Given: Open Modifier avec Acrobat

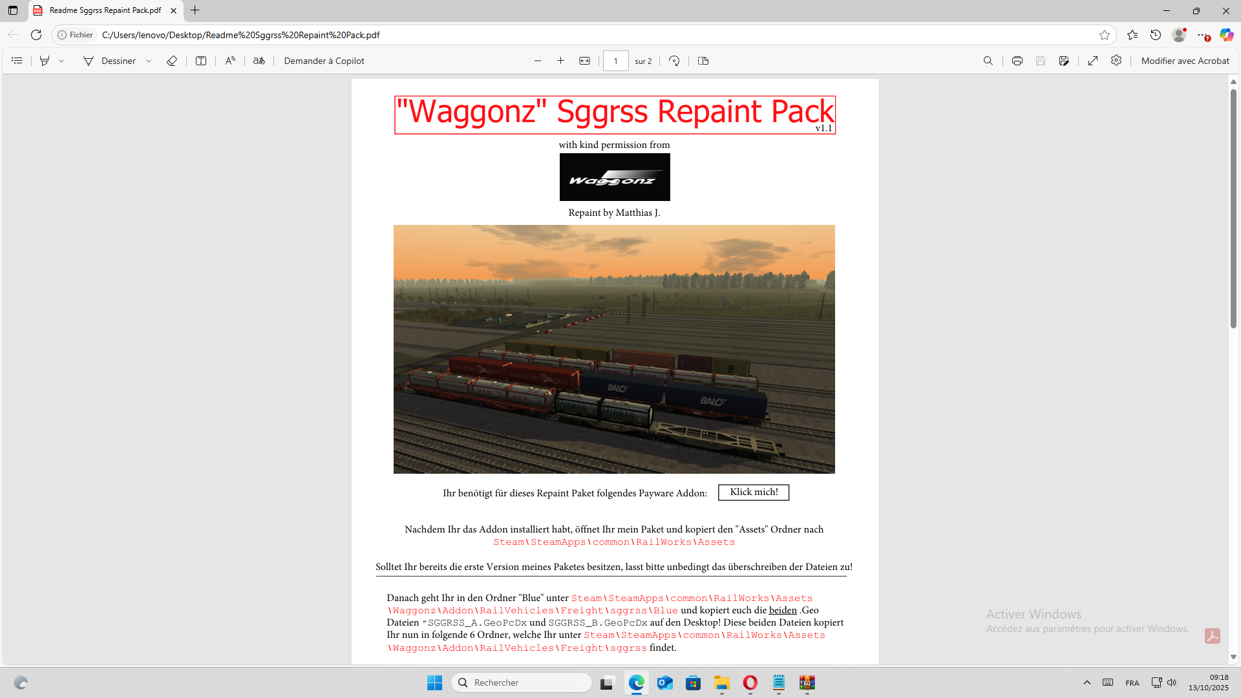Looking at the screenshot, I should pyautogui.click(x=1185, y=61).
